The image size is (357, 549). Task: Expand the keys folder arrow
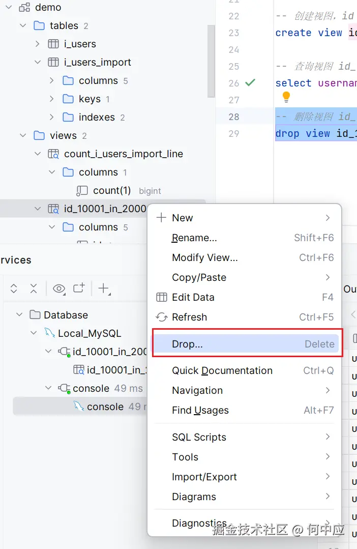pyautogui.click(x=52, y=99)
